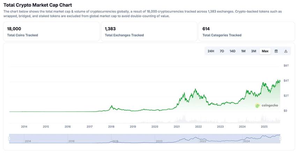Select the Max time range
Screen dimensions: 300x157
(265, 51)
